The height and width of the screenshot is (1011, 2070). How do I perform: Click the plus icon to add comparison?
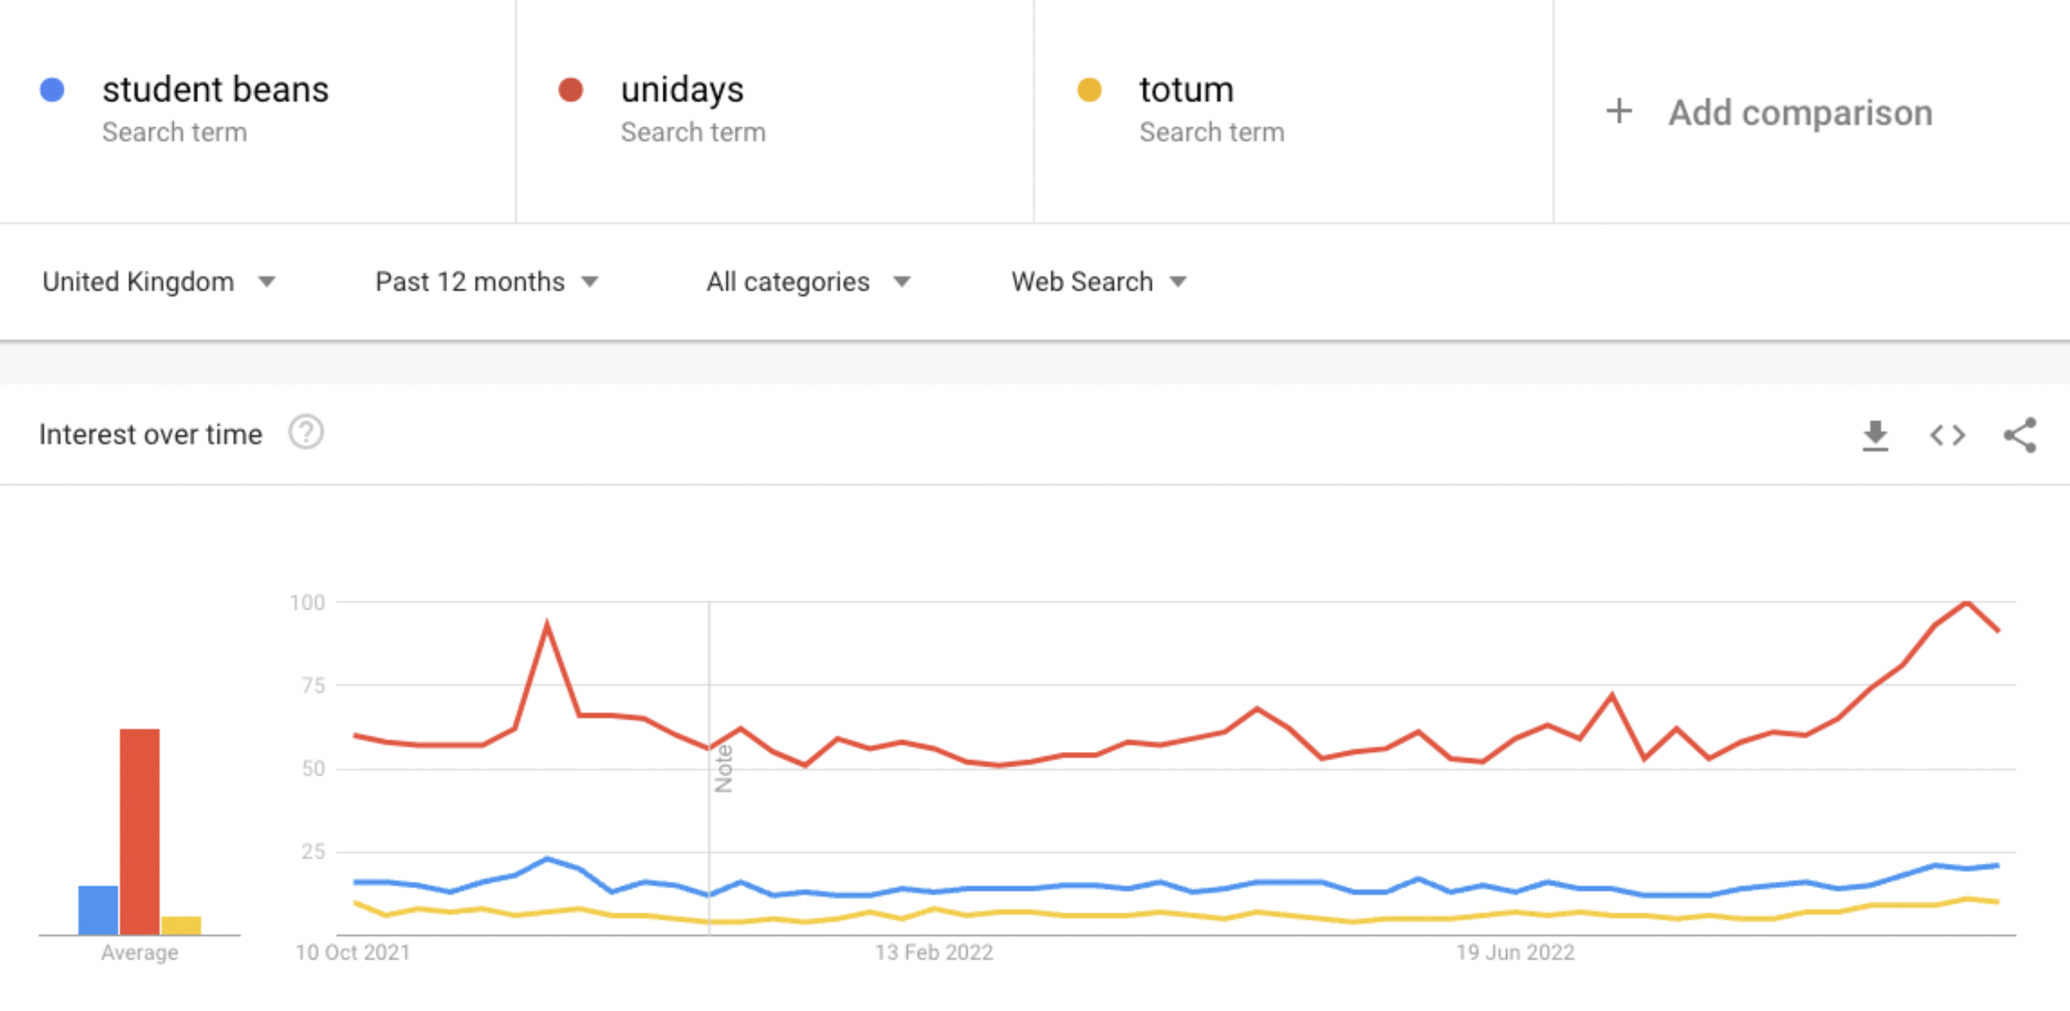click(1619, 112)
